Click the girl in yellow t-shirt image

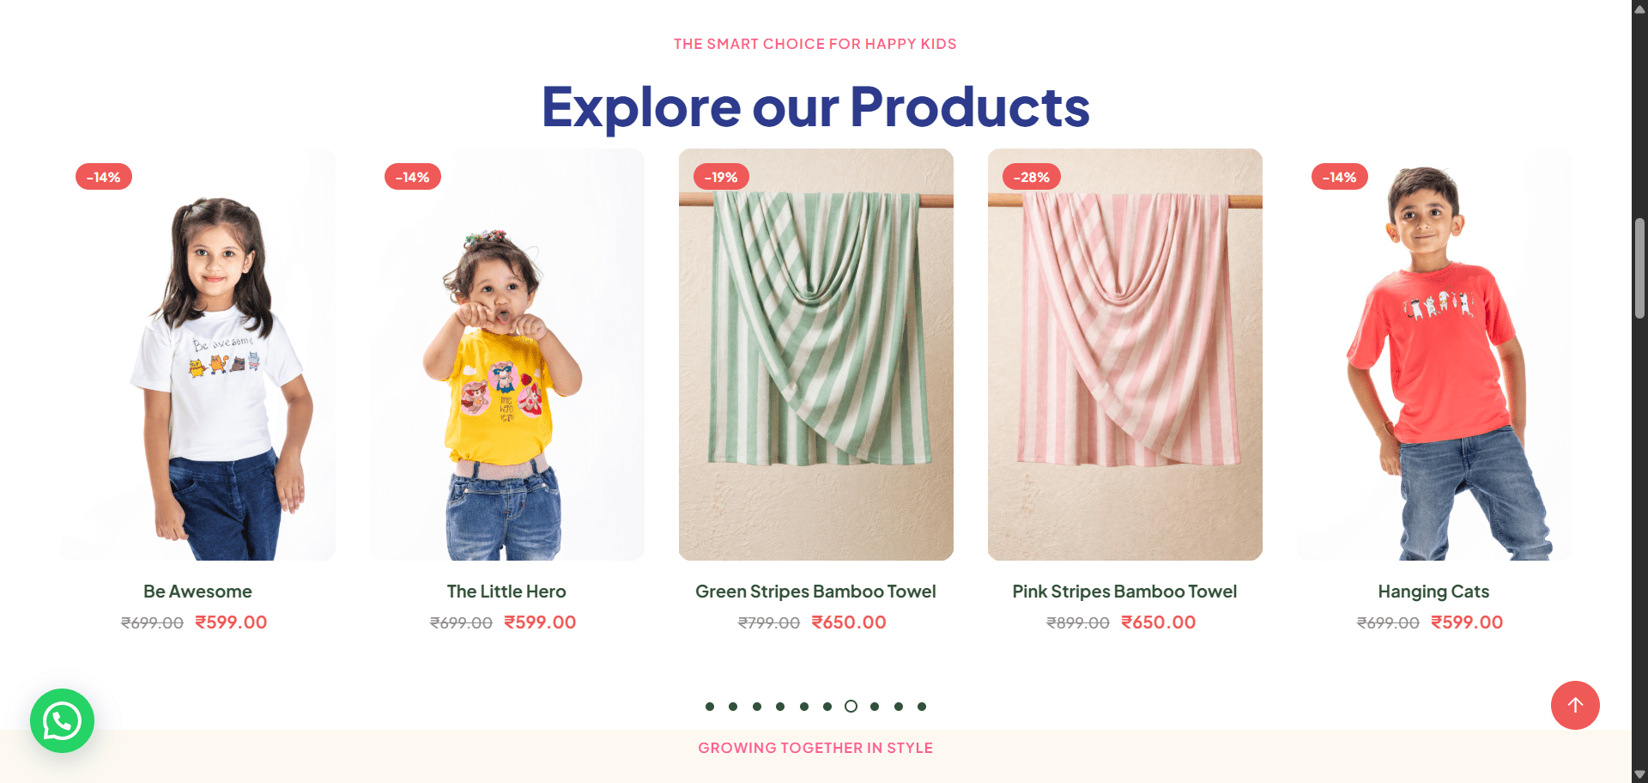coord(507,355)
